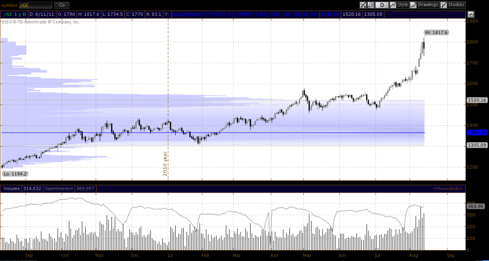Click the thousands unit label

pos(447,189)
